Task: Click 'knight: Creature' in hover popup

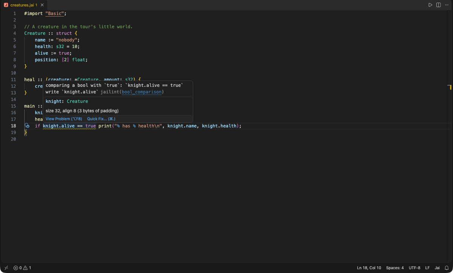Action: [67, 101]
